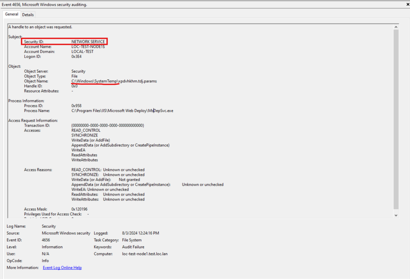The width and height of the screenshot is (410, 279).
Task: Select the READ_CONTROL entry under Accesses
Action: pos(86,130)
